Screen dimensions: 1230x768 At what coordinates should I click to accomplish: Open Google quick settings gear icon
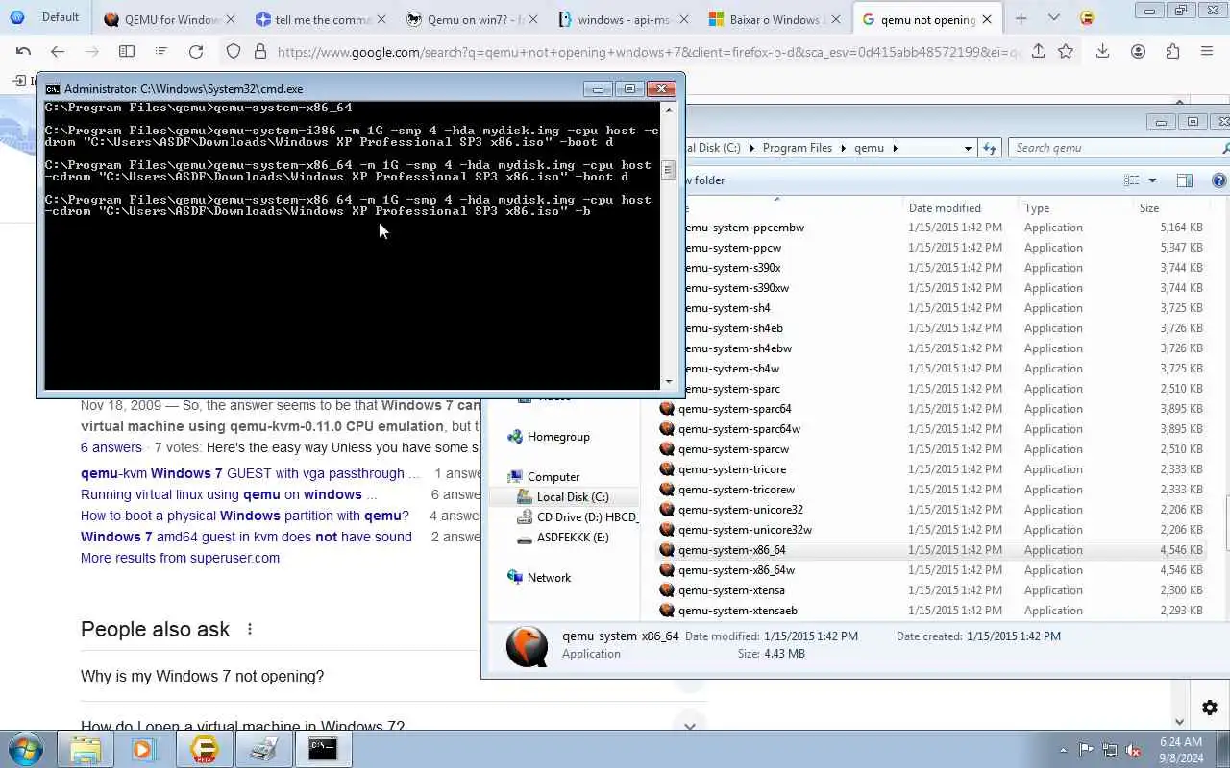[x=1210, y=708]
